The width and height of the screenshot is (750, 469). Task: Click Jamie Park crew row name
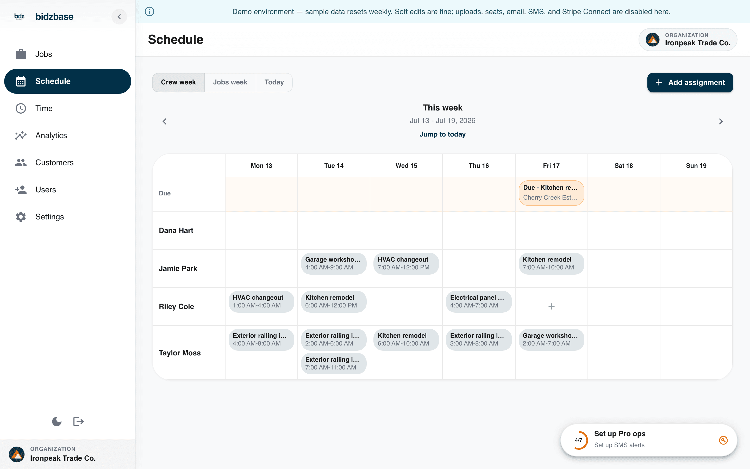coord(178,269)
